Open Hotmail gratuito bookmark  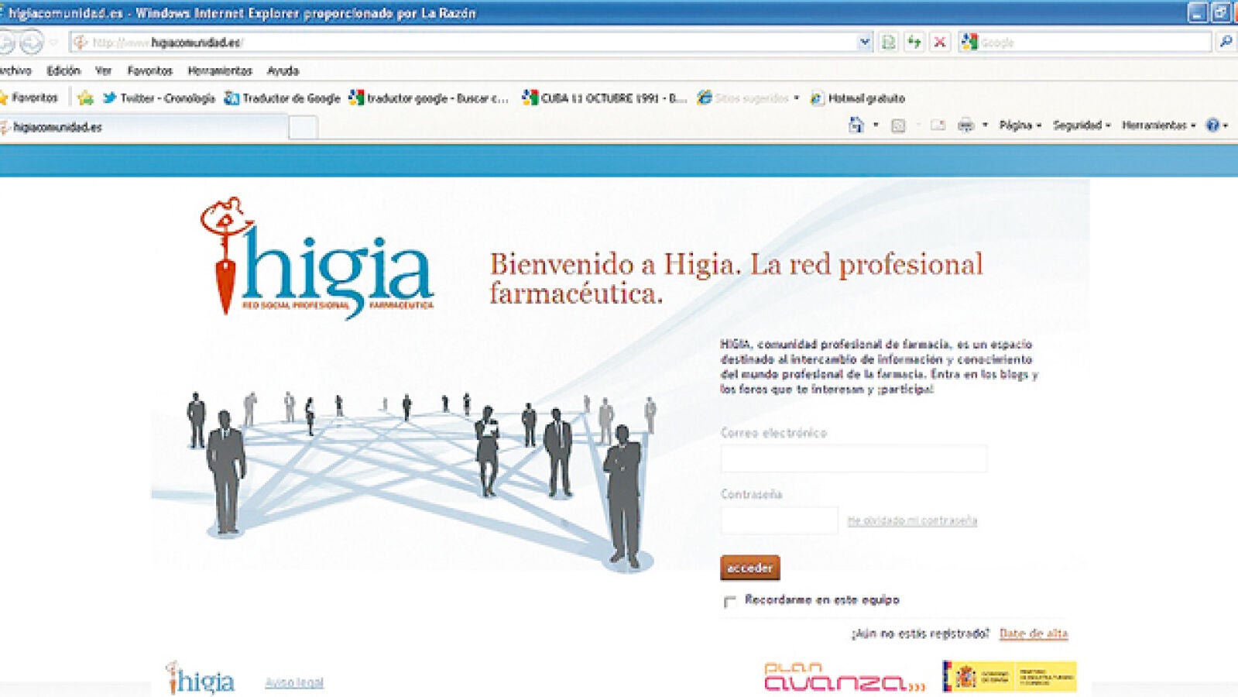(x=857, y=98)
